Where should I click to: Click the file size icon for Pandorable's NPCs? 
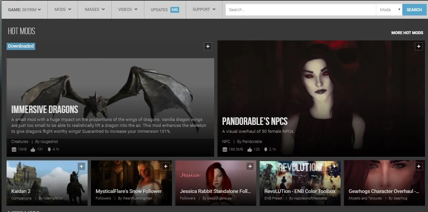[225, 150]
